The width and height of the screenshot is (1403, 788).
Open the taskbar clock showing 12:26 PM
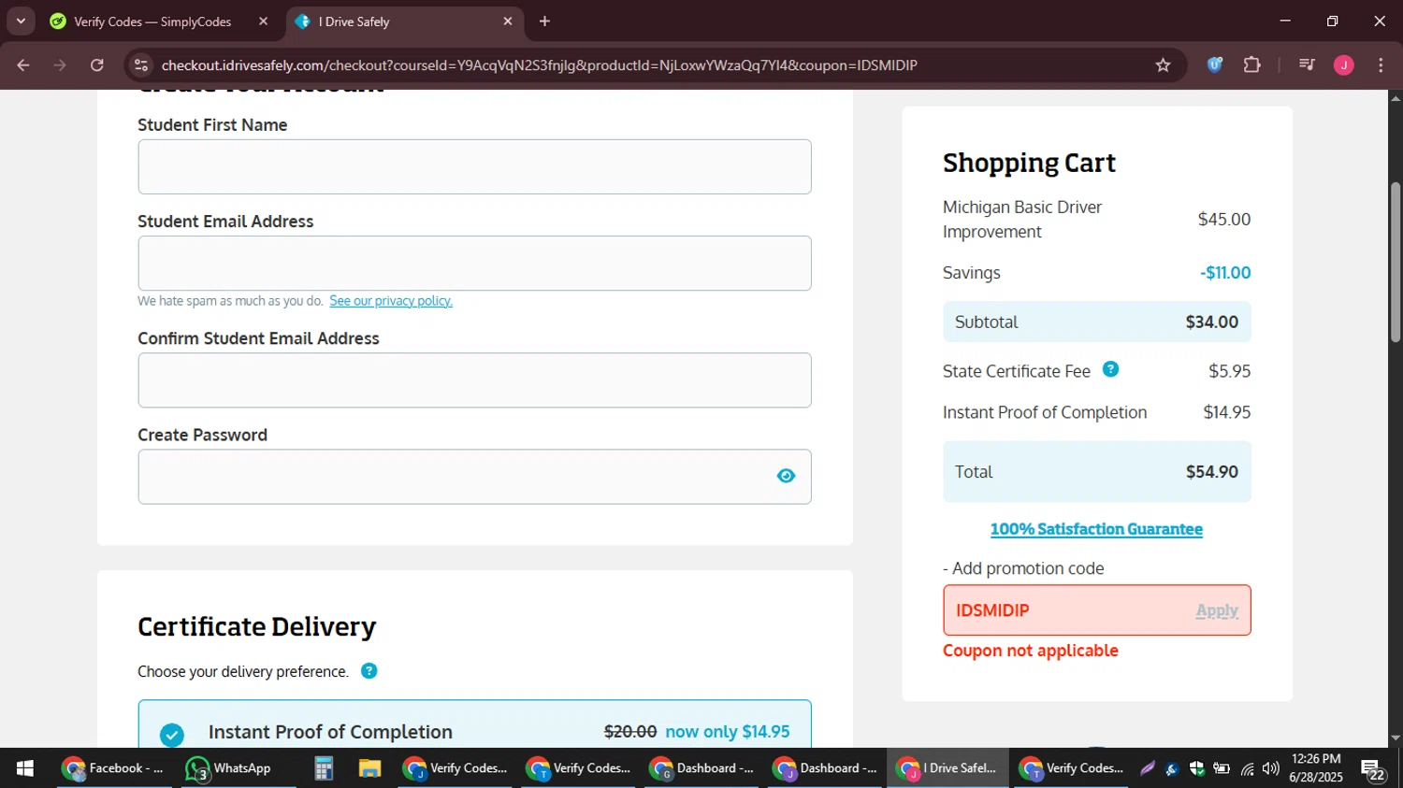1316,768
